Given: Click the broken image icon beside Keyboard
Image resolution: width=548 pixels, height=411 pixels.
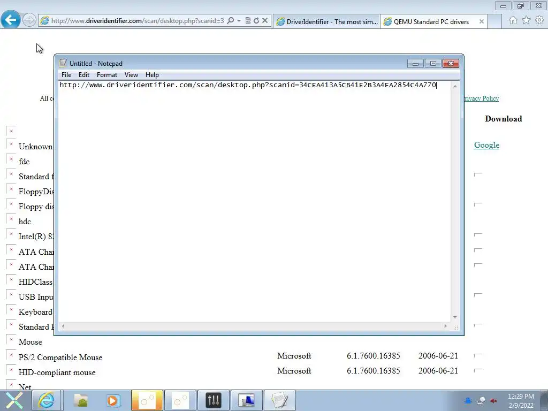Looking at the screenshot, I should pos(11,310).
